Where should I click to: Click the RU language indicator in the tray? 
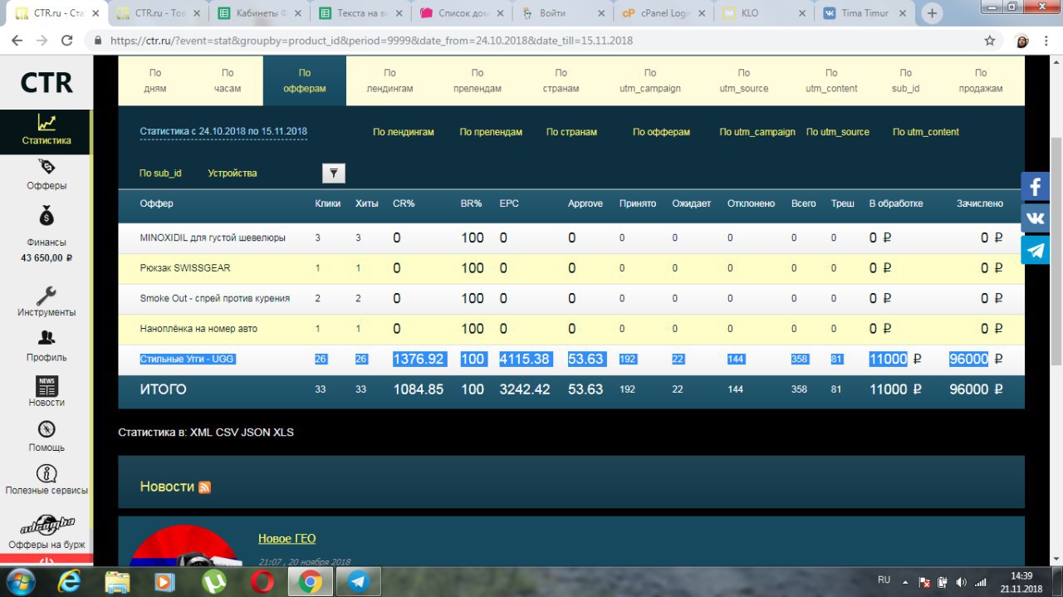coord(884,580)
